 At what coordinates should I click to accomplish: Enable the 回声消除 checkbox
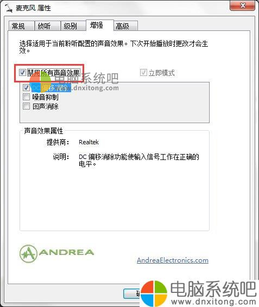pyautogui.click(x=26, y=106)
